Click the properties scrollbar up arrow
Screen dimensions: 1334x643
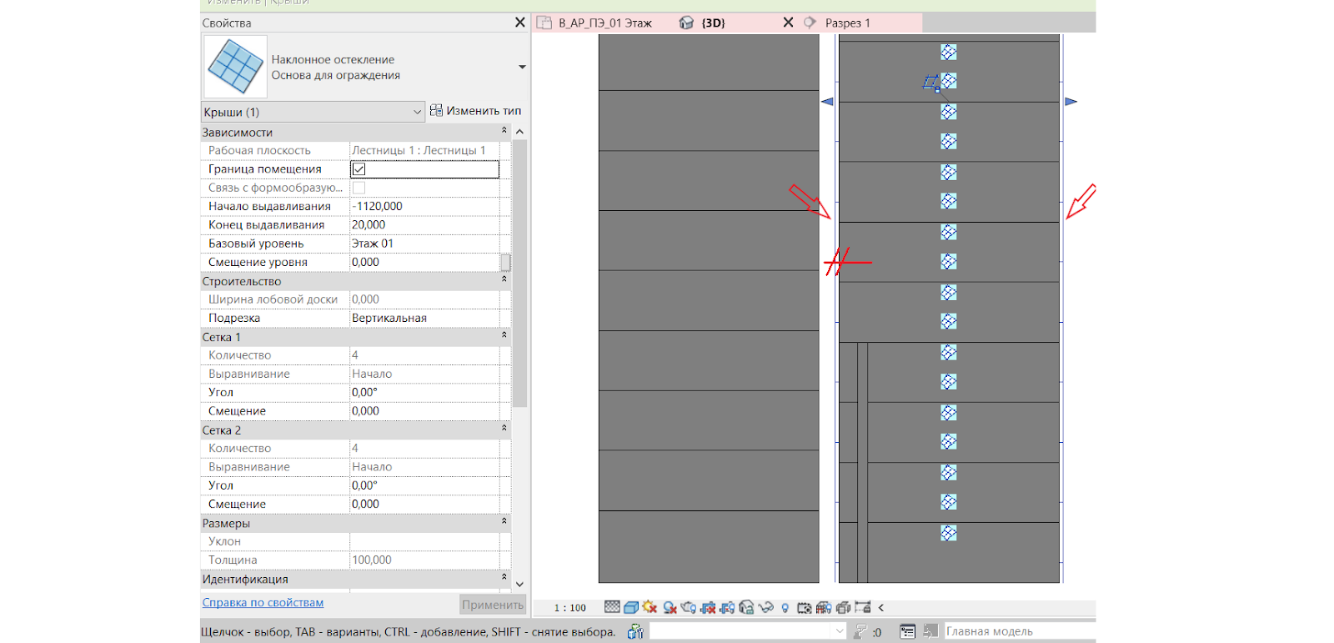pos(519,132)
